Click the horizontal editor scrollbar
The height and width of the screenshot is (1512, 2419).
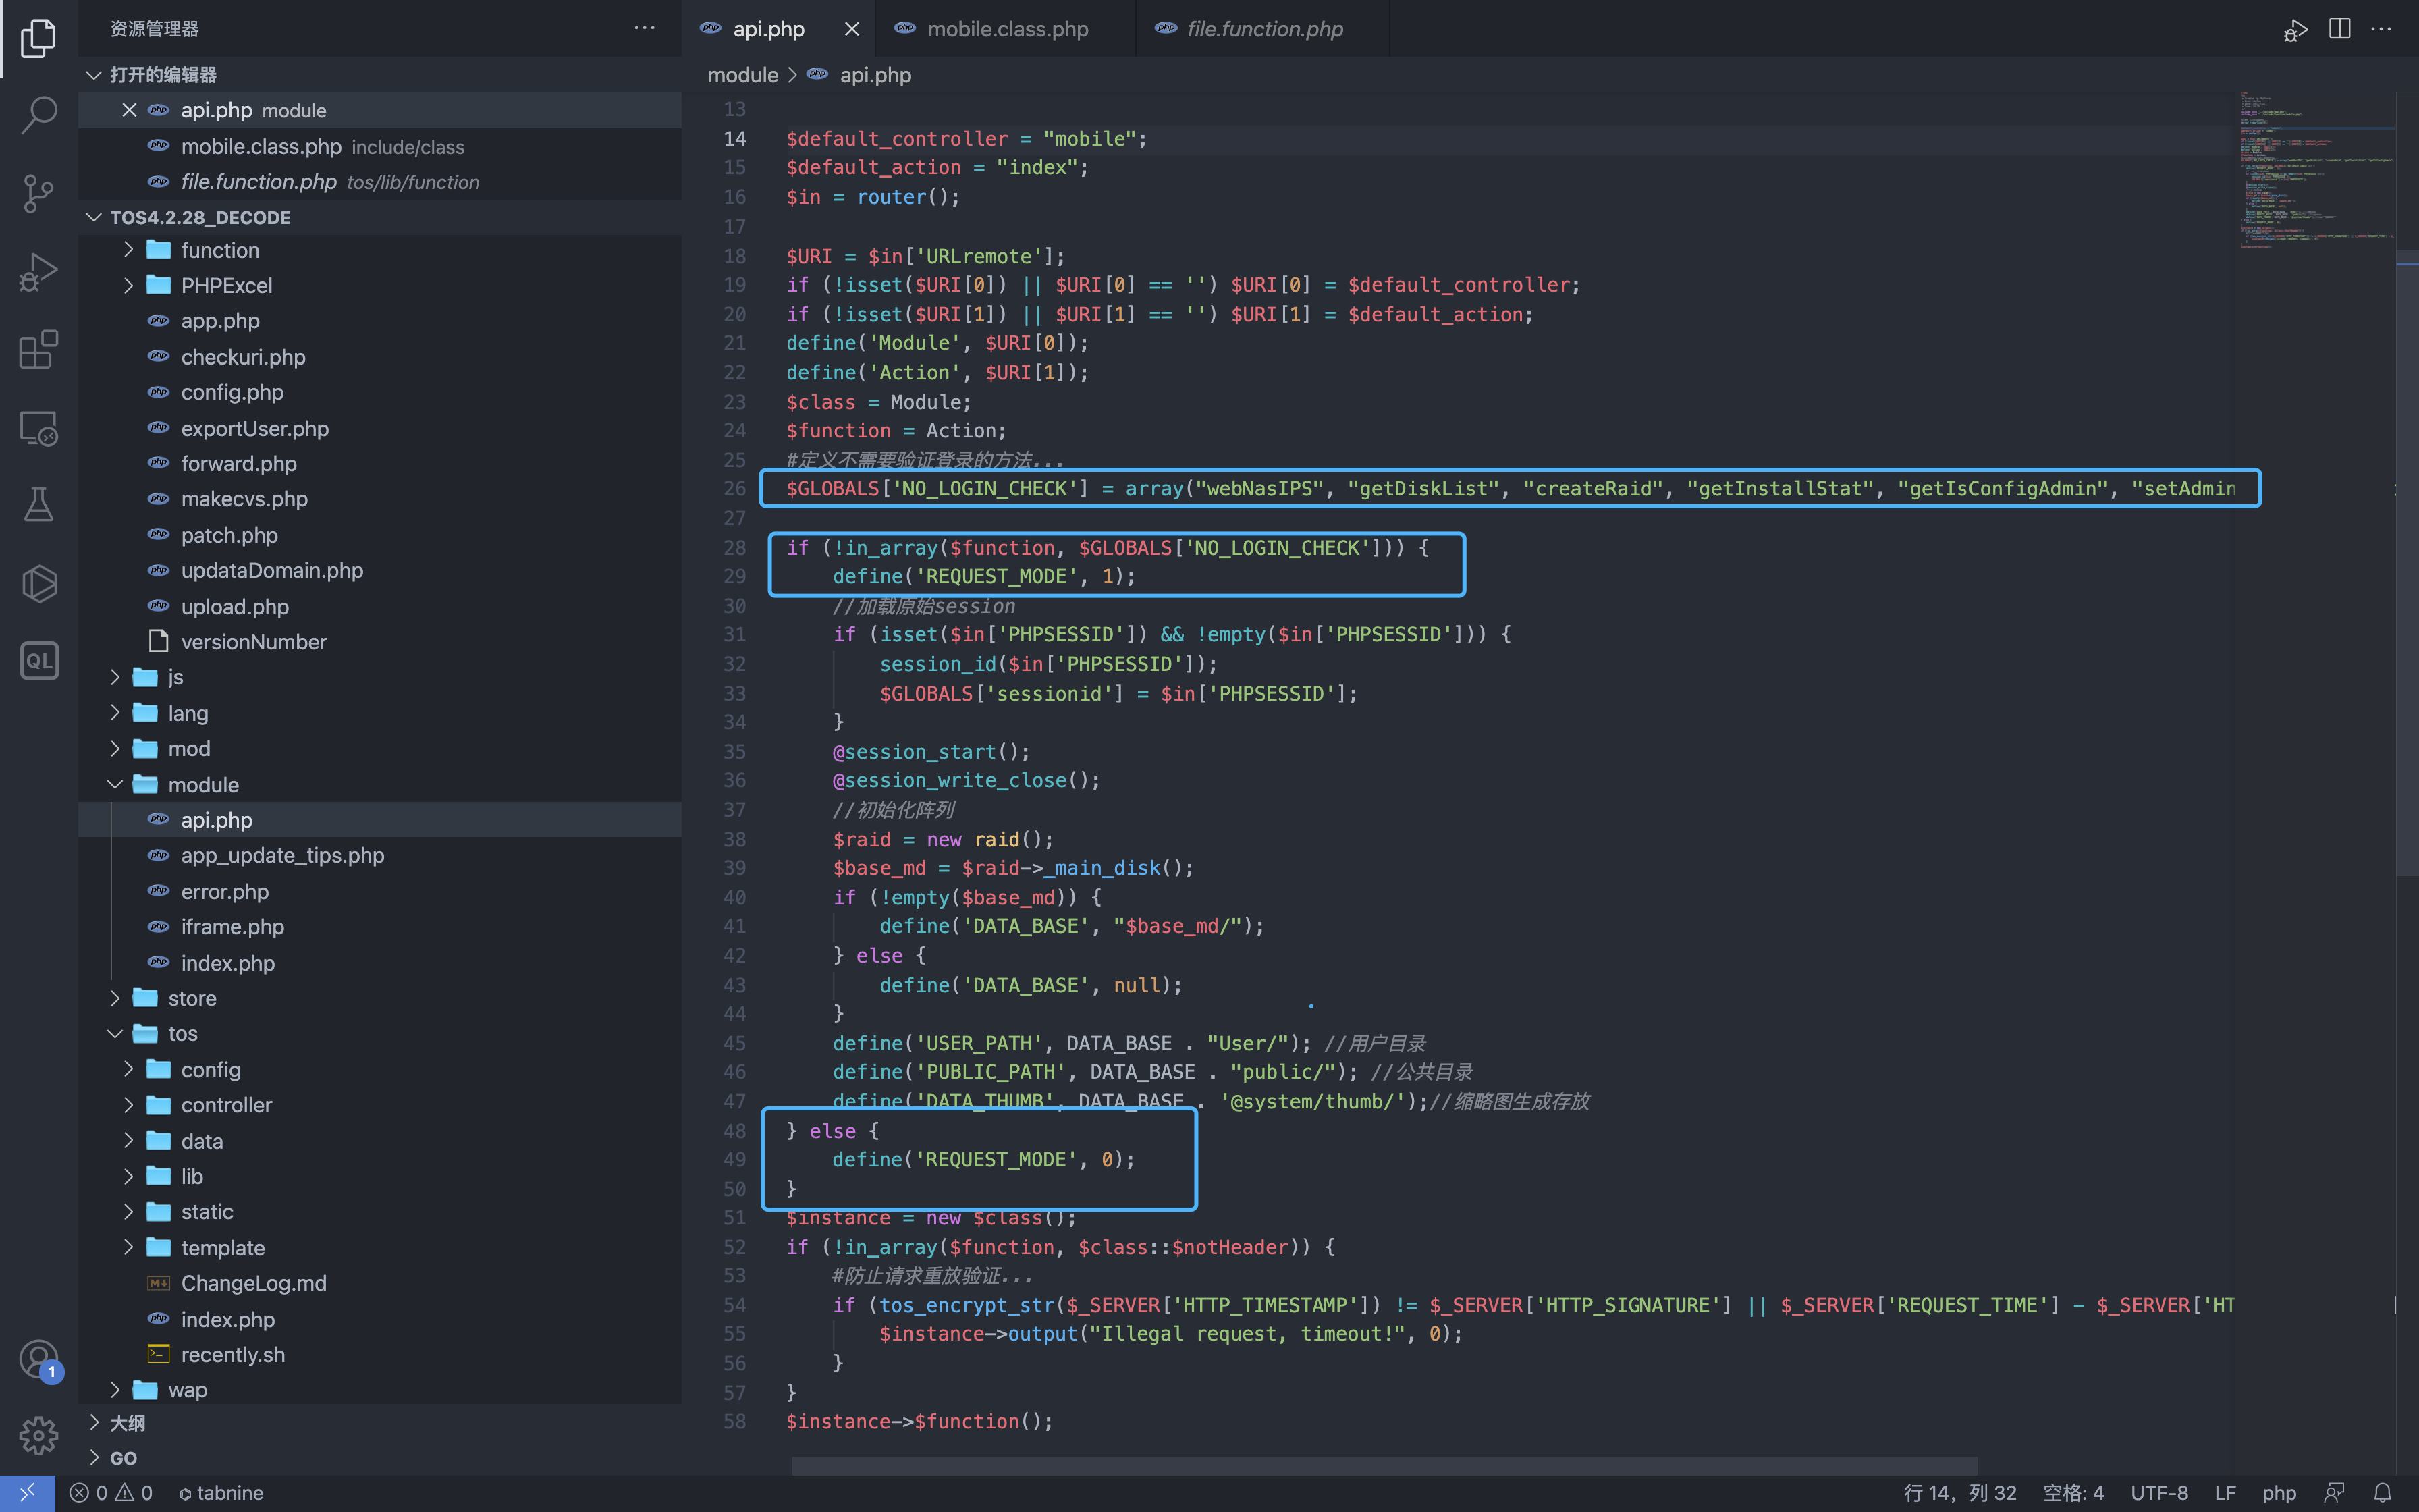[1384, 1465]
